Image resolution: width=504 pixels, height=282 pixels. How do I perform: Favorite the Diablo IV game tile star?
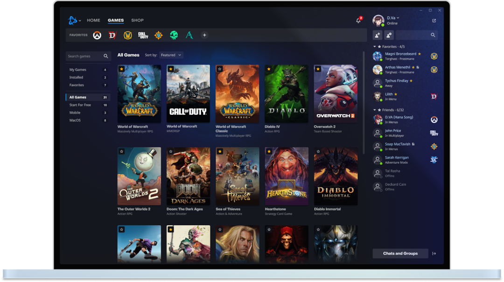[270, 69]
